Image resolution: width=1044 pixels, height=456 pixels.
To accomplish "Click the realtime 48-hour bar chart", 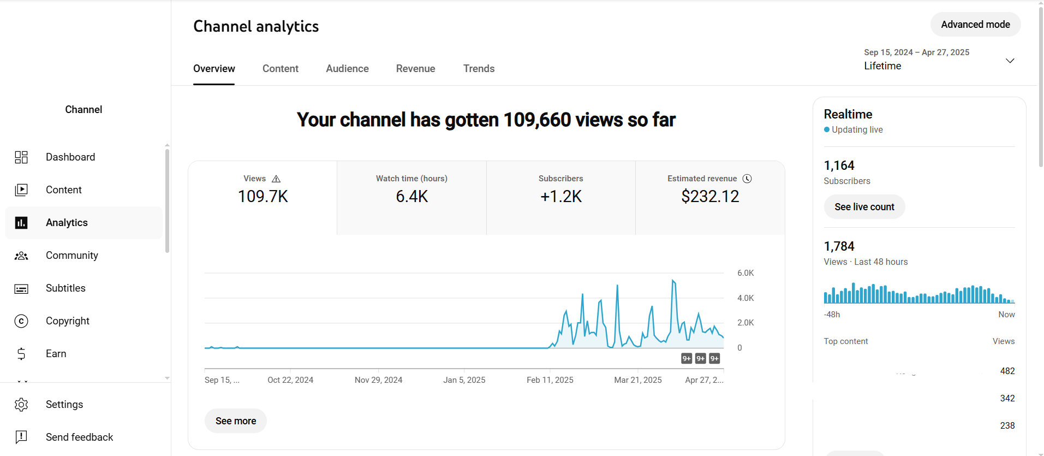I will coord(919,293).
